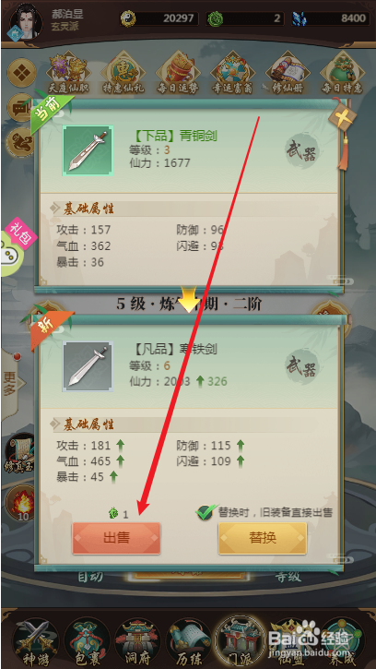The height and width of the screenshot is (669, 376).
Task: Toggle 替换时旧装备直接出售 checkbox
Action: (206, 511)
